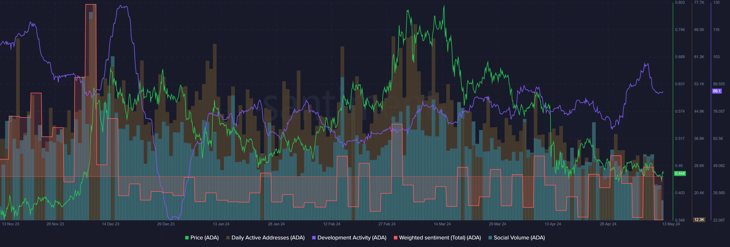Screen dimensions: 730x247
Task: Click the 28 Apr 24 date label
Action: [608, 224]
